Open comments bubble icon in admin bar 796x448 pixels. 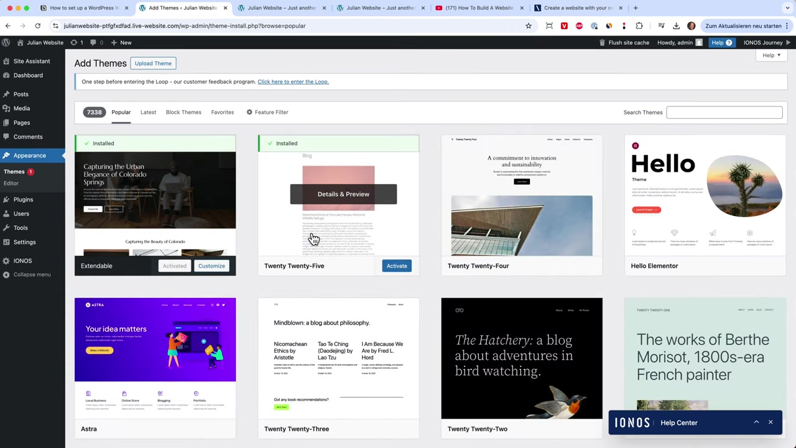(96, 42)
